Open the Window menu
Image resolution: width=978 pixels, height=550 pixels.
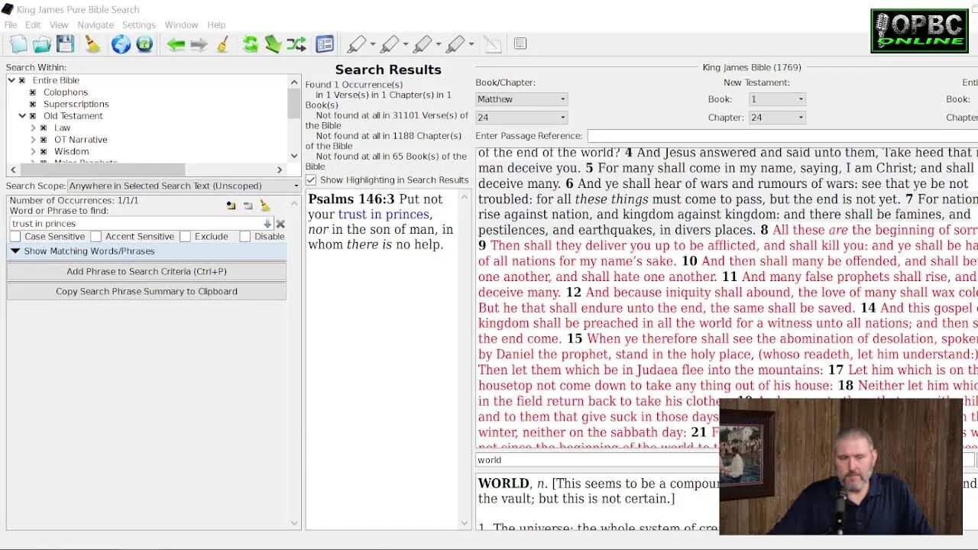[x=181, y=25]
